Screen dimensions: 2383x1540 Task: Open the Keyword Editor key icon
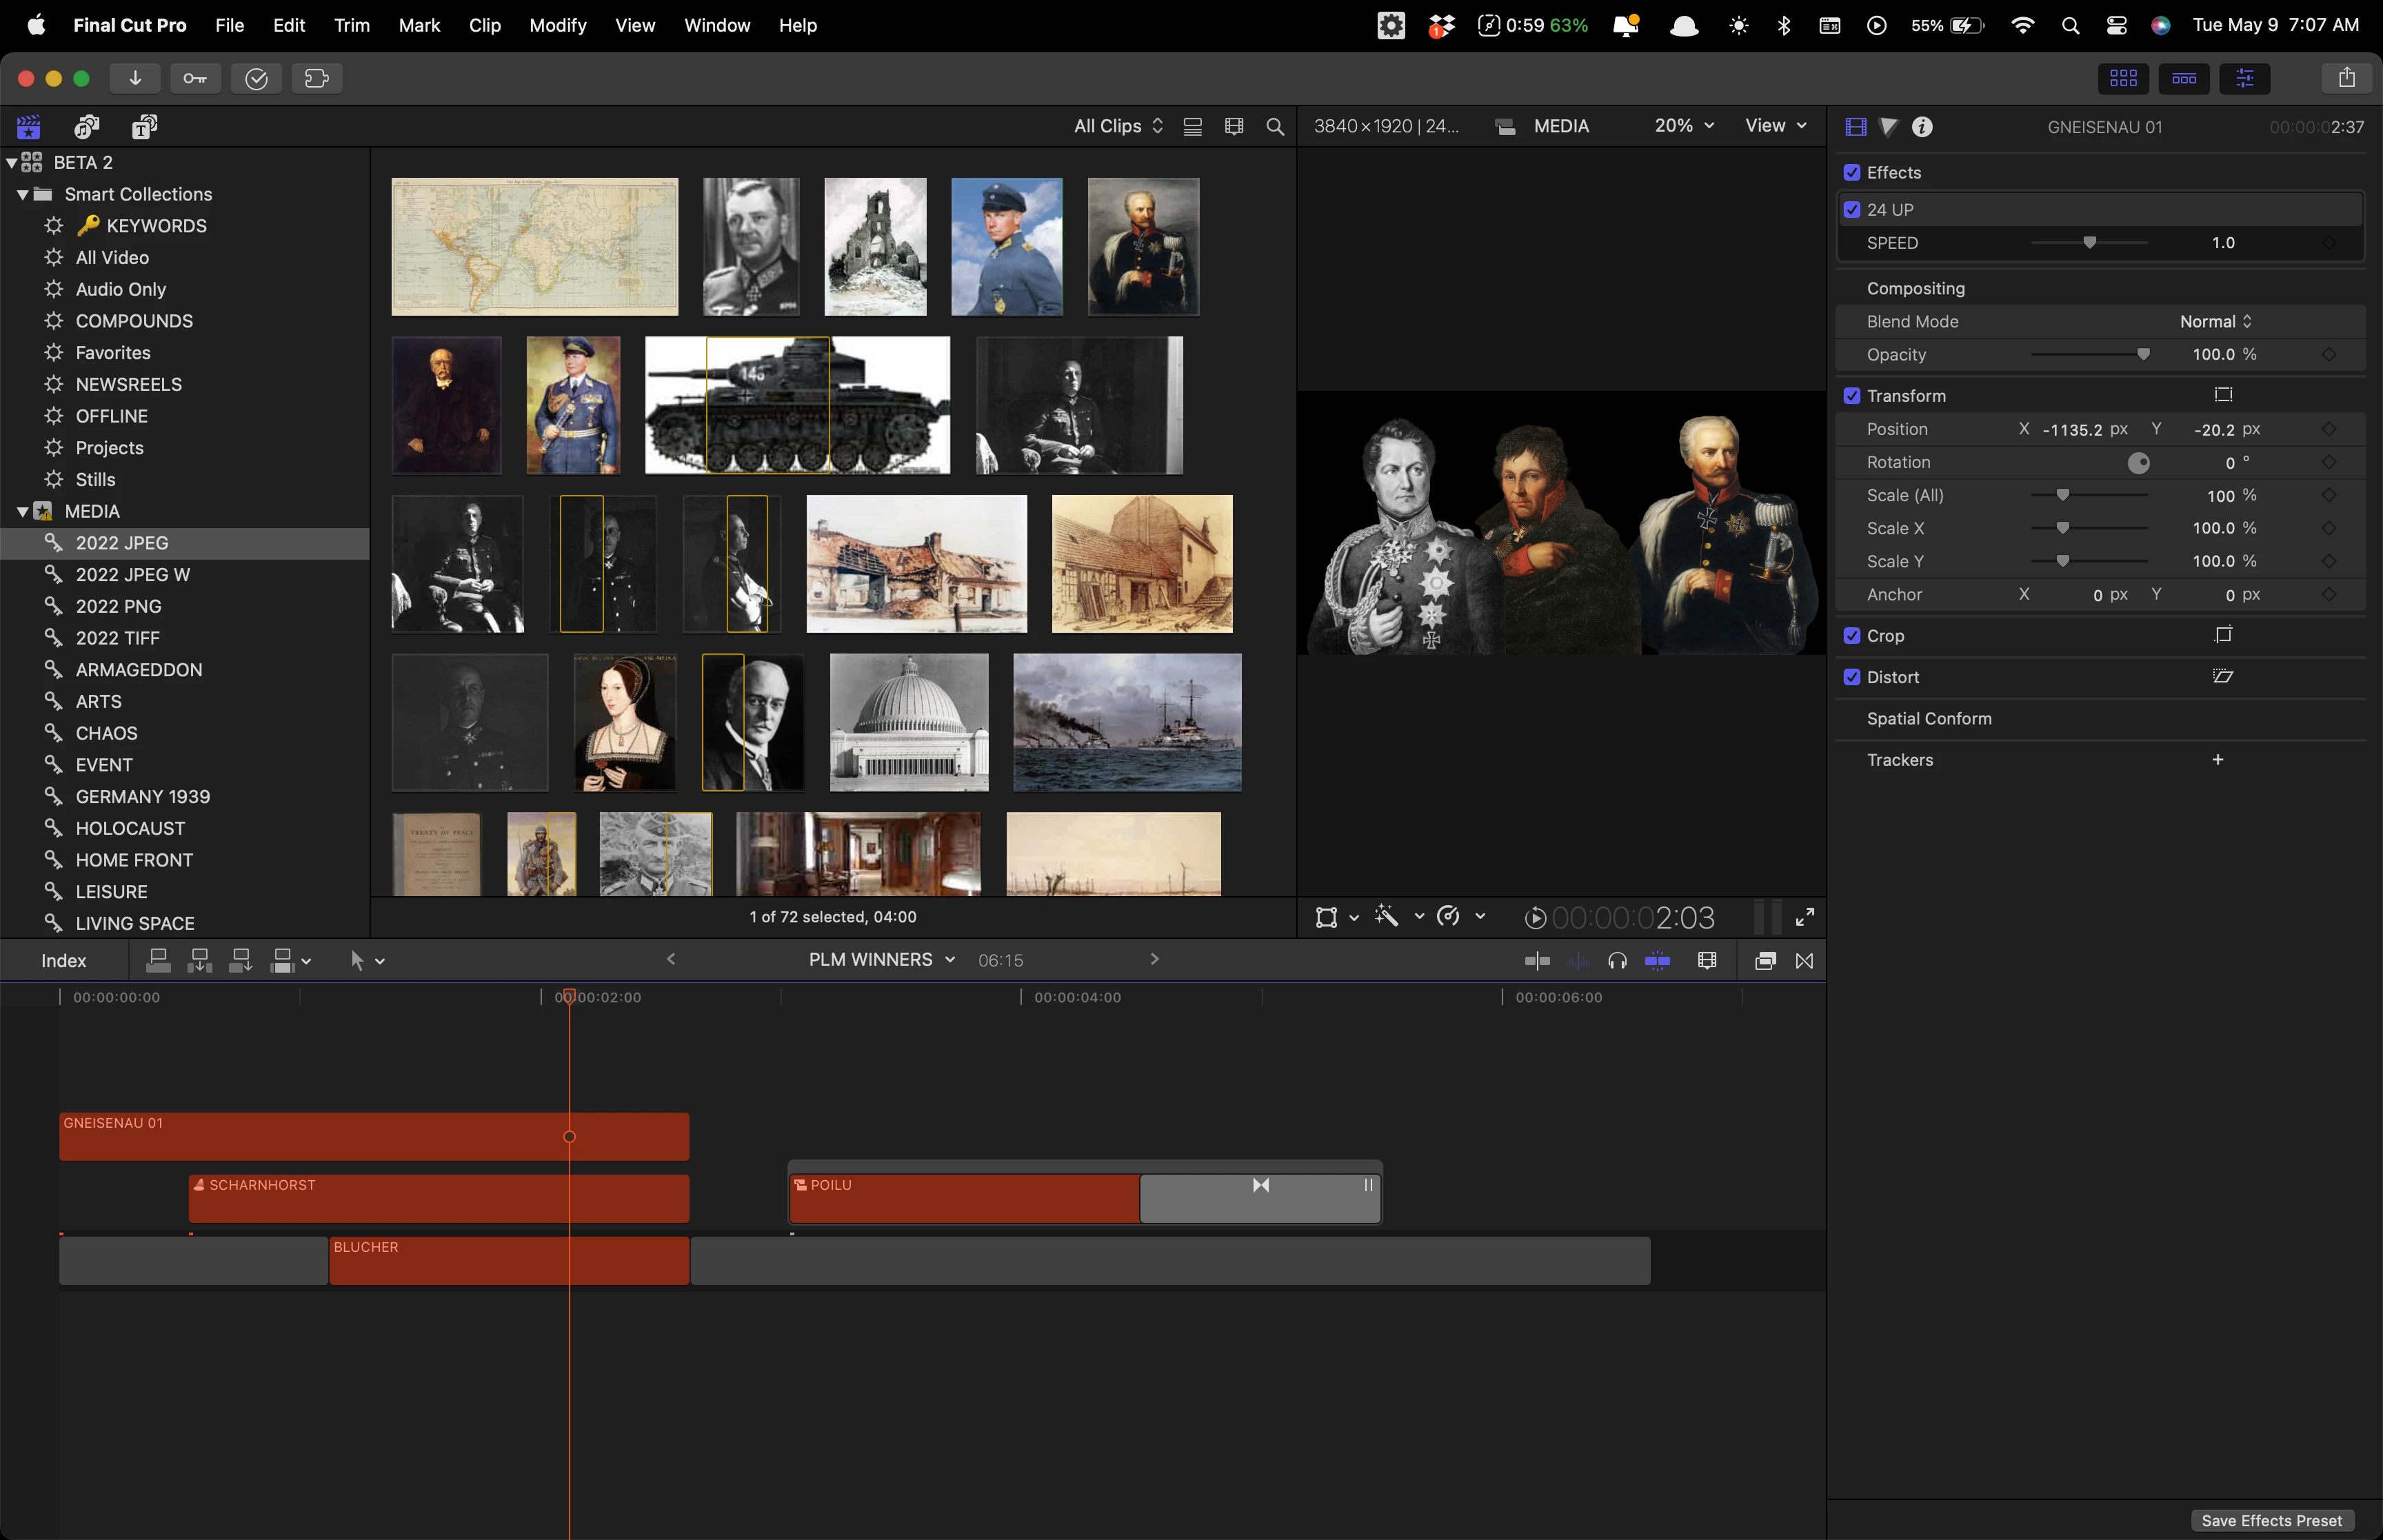point(195,78)
